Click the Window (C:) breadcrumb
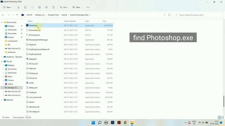Screen dimensions: 225x126 pos(40,15)
